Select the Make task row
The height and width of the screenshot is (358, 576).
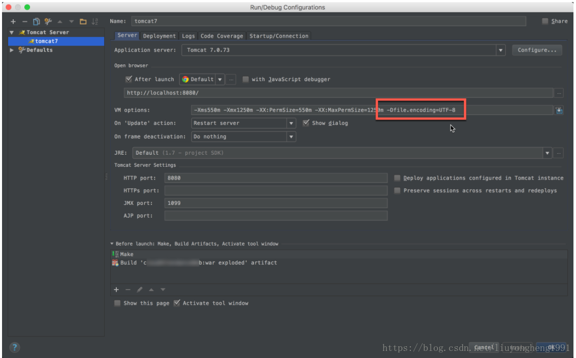(x=339, y=254)
